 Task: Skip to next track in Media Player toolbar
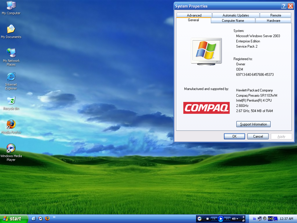point(228,219)
